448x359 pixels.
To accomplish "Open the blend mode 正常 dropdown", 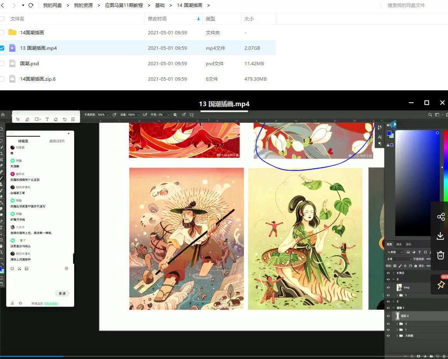I will [399, 259].
